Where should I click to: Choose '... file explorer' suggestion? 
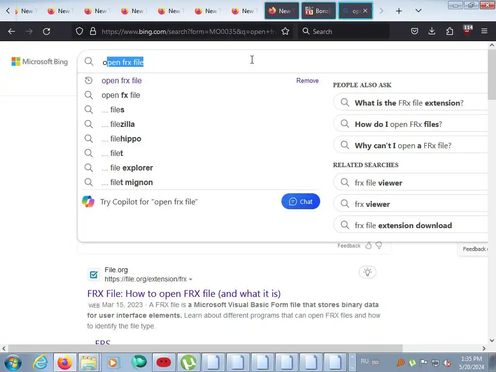click(x=127, y=168)
